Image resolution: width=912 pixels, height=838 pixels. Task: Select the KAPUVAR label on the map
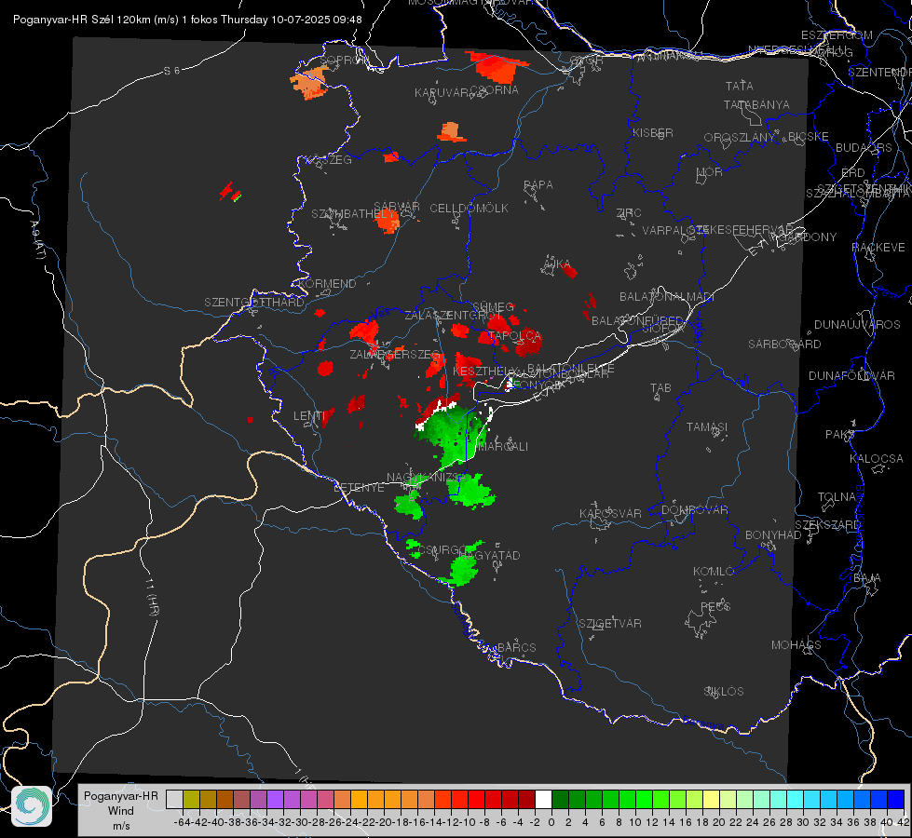point(442,93)
